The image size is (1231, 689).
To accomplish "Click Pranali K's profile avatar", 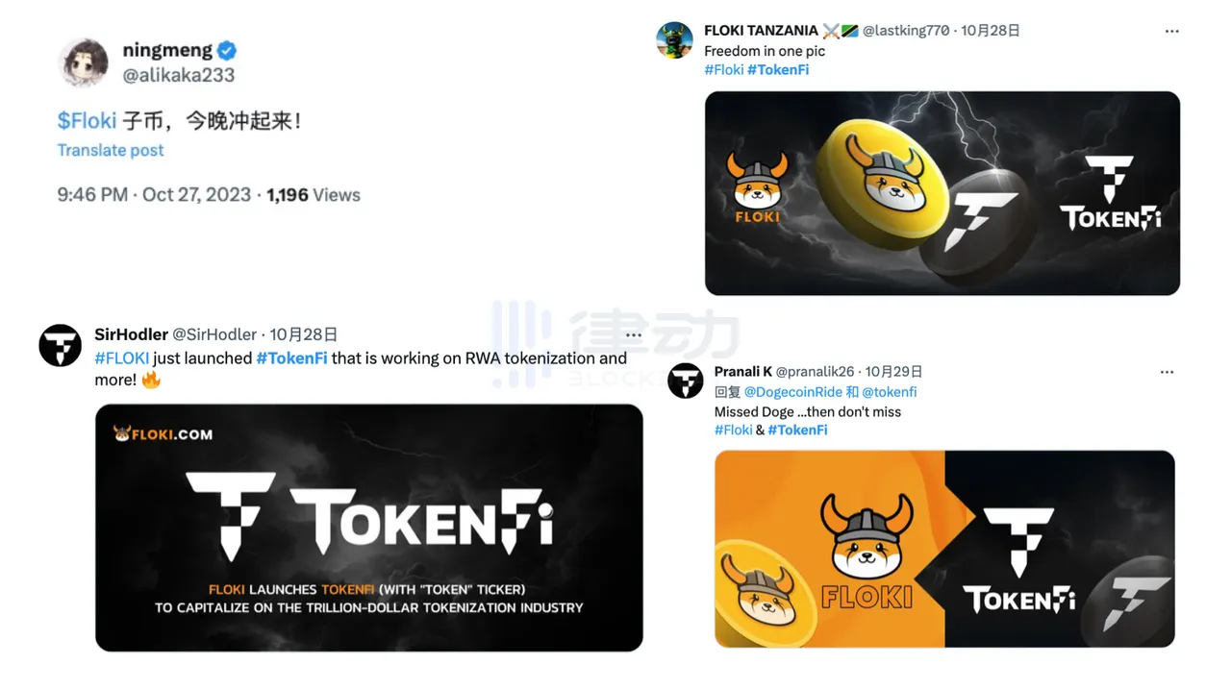I will [686, 381].
